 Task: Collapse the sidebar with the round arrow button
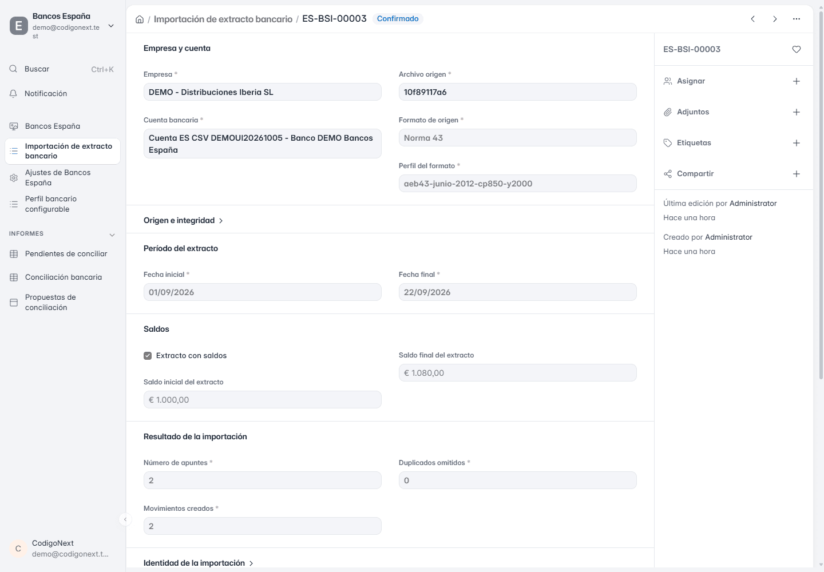click(x=125, y=519)
